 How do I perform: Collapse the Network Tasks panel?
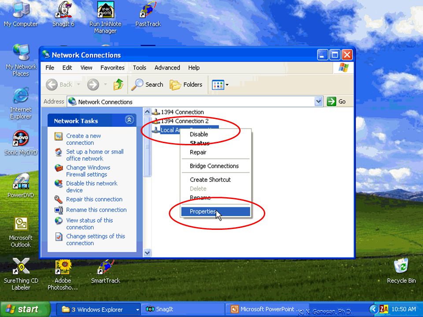pyautogui.click(x=130, y=120)
